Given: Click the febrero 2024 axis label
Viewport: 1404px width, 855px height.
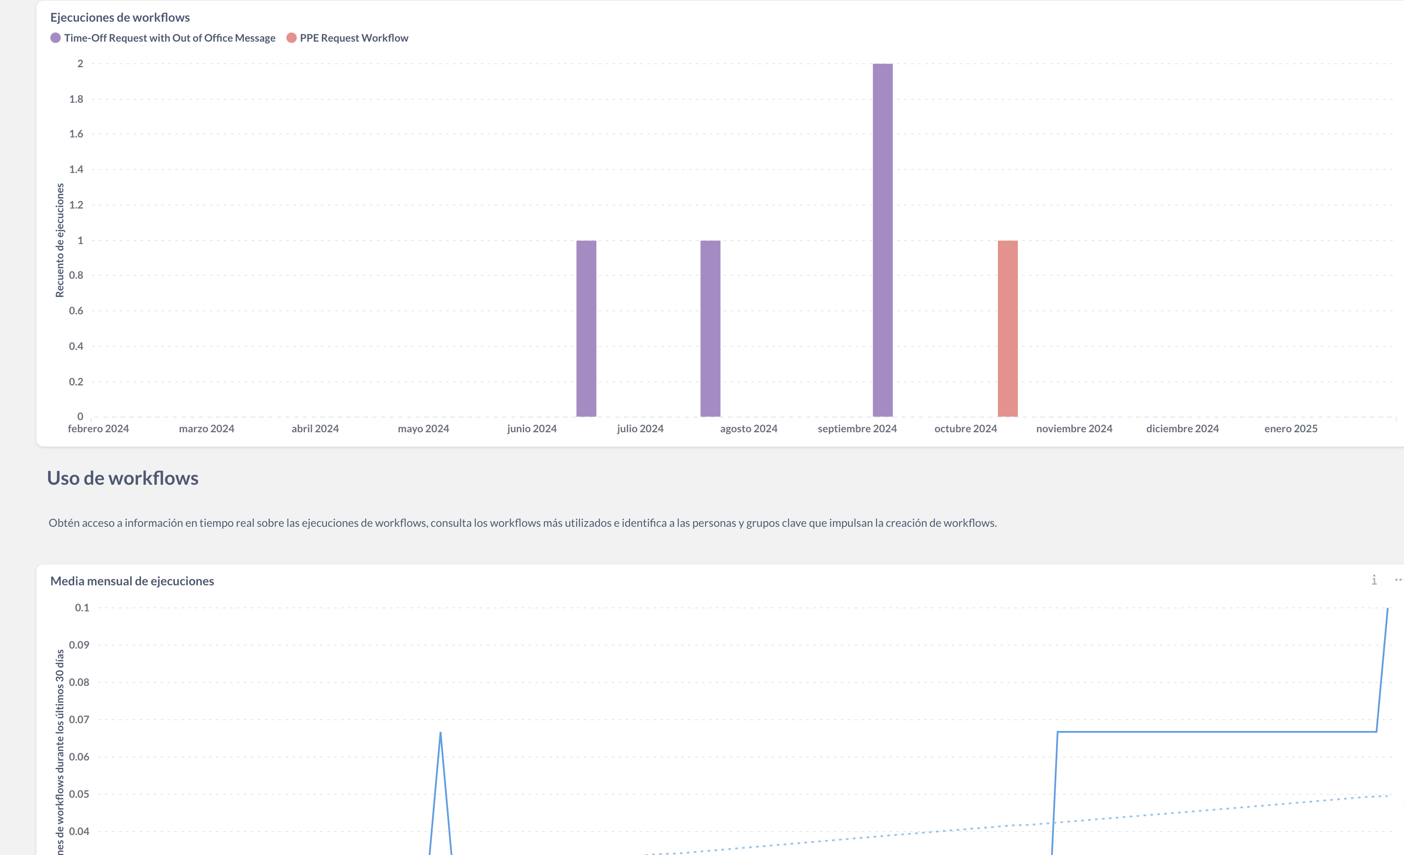Looking at the screenshot, I should (98, 429).
